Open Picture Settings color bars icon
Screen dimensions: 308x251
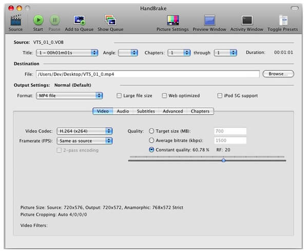click(173, 20)
